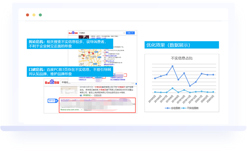Click the 优化效果（数据展示）header
Screen dimensions: 247x152
pyautogui.click(x=182, y=45)
